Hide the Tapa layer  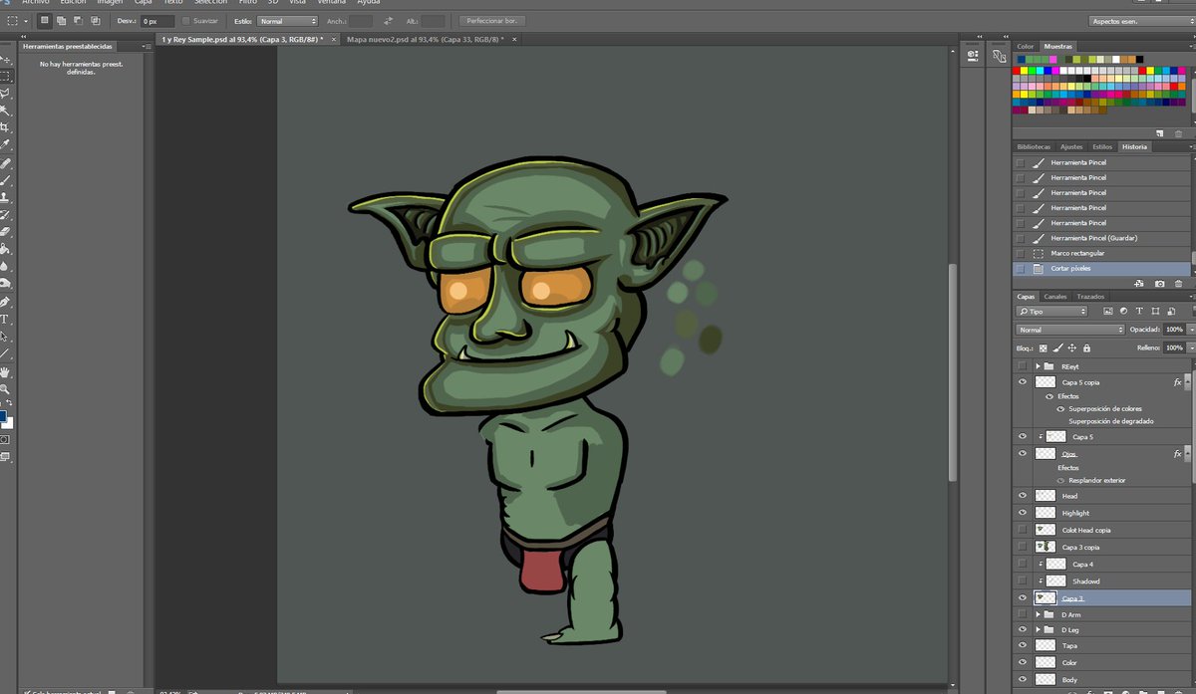click(x=1022, y=646)
